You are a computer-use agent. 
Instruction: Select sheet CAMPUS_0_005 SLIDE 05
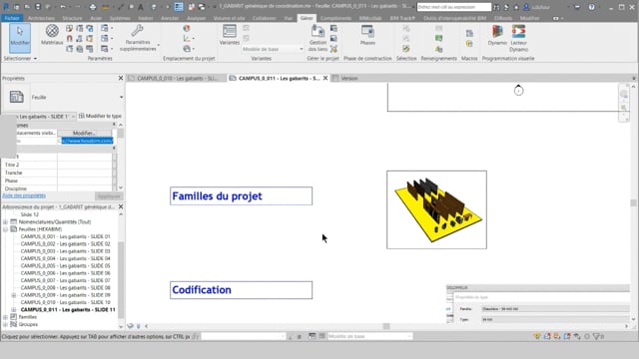(65, 266)
